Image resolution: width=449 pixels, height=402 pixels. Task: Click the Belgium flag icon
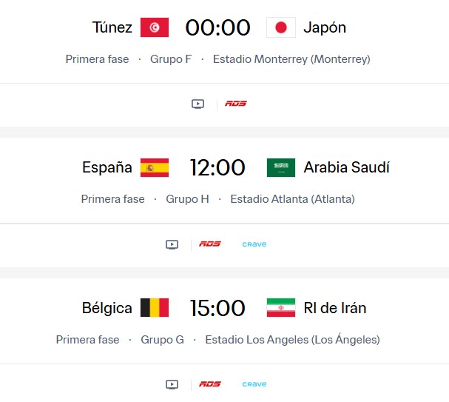(x=155, y=308)
